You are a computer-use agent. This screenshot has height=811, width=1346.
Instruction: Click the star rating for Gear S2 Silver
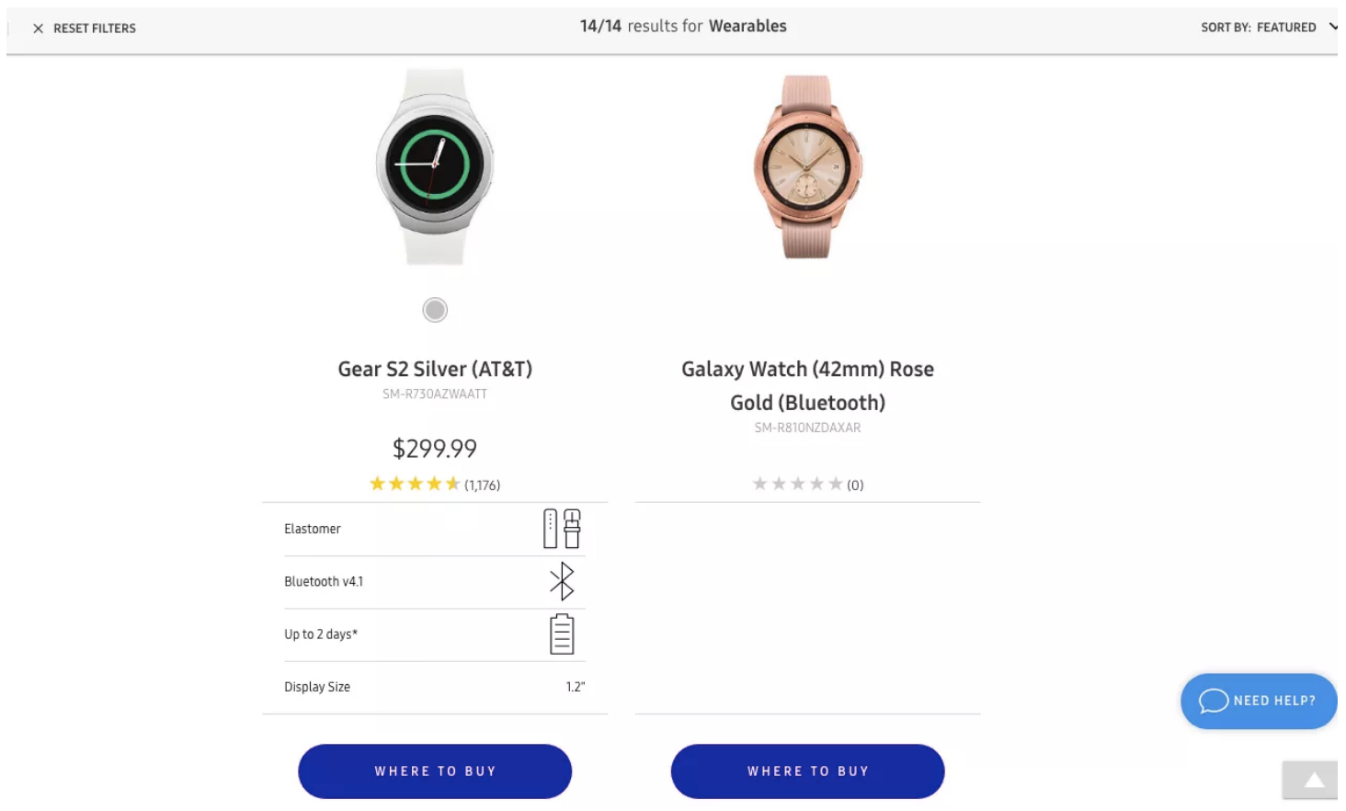[x=414, y=483]
